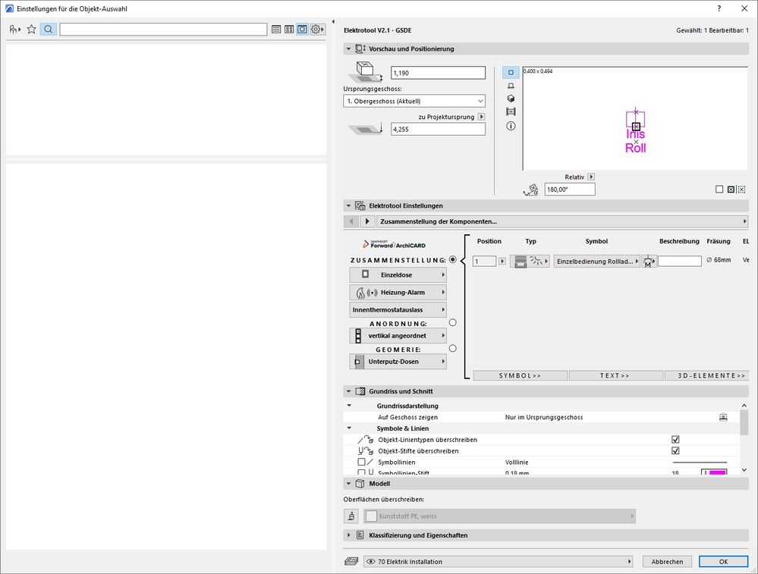Viewport: 758px width, 574px height.
Task: Collapse the Modell panel
Action: pyautogui.click(x=348, y=484)
